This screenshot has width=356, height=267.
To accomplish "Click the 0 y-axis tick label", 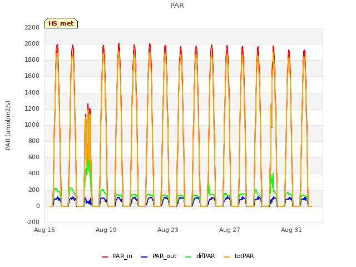I will [38, 206].
